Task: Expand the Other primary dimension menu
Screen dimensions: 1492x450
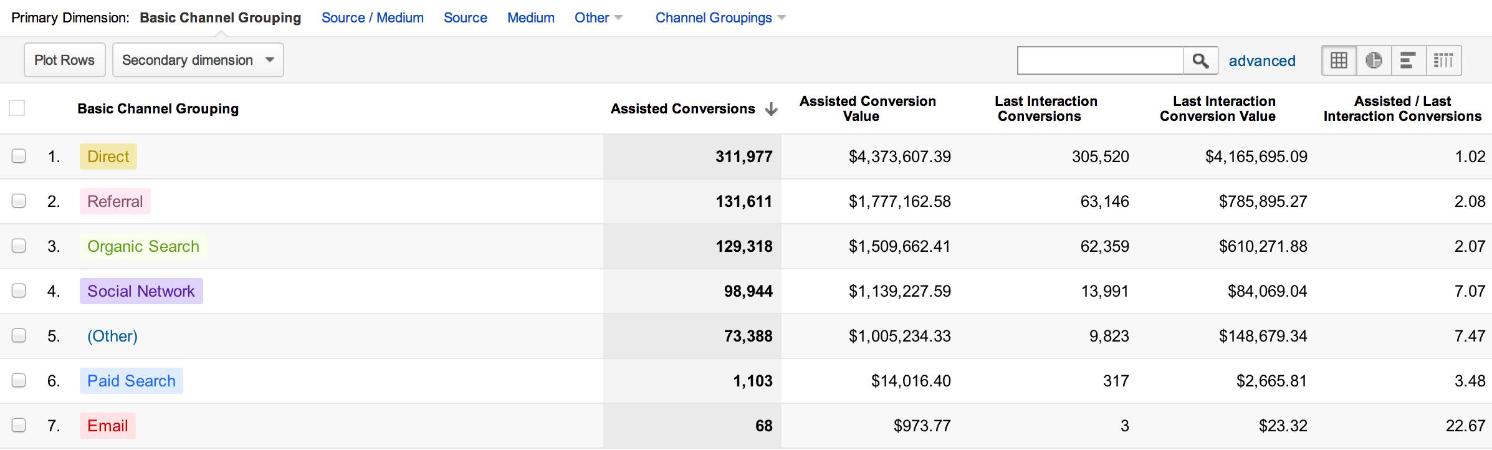Action: pyautogui.click(x=598, y=18)
